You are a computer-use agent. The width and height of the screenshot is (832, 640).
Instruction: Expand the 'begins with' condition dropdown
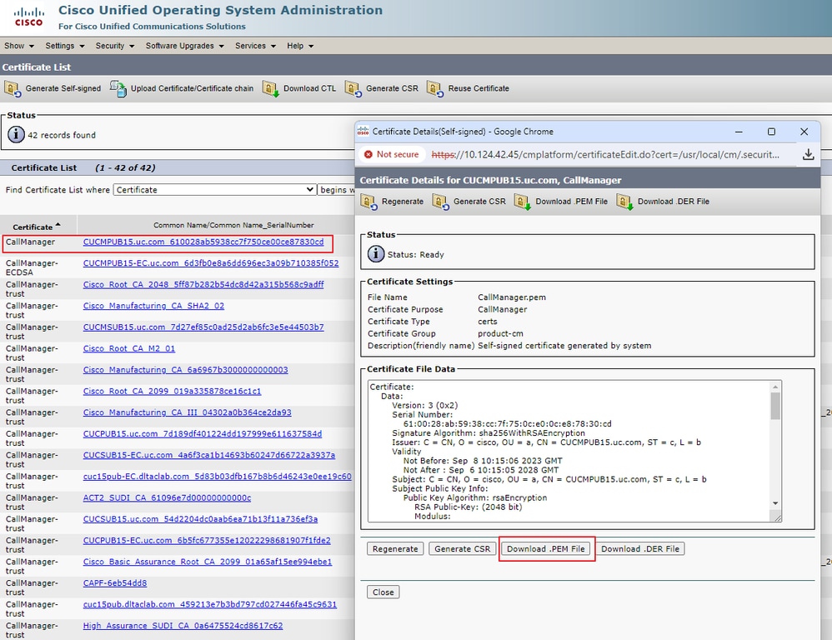[x=337, y=190]
